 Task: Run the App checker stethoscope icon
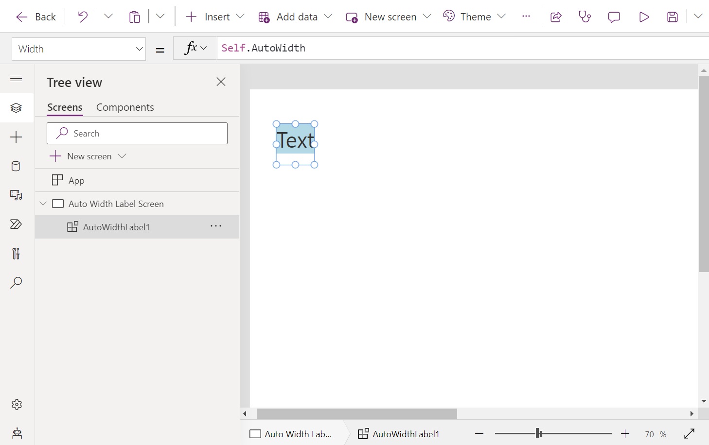tap(584, 16)
